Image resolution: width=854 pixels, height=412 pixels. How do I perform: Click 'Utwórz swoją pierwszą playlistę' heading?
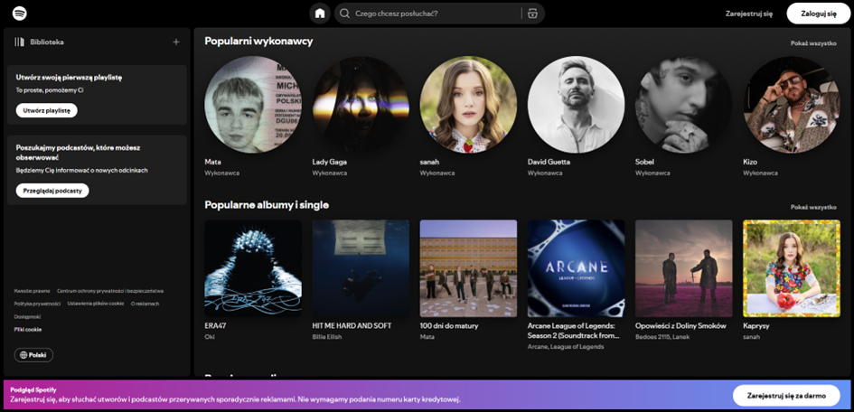(70, 78)
